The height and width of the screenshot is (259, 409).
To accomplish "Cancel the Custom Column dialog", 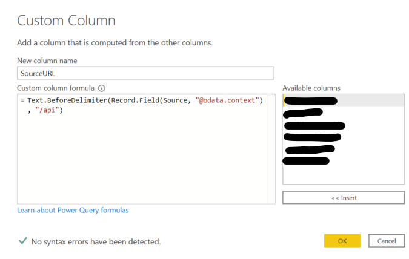I will pos(387,241).
